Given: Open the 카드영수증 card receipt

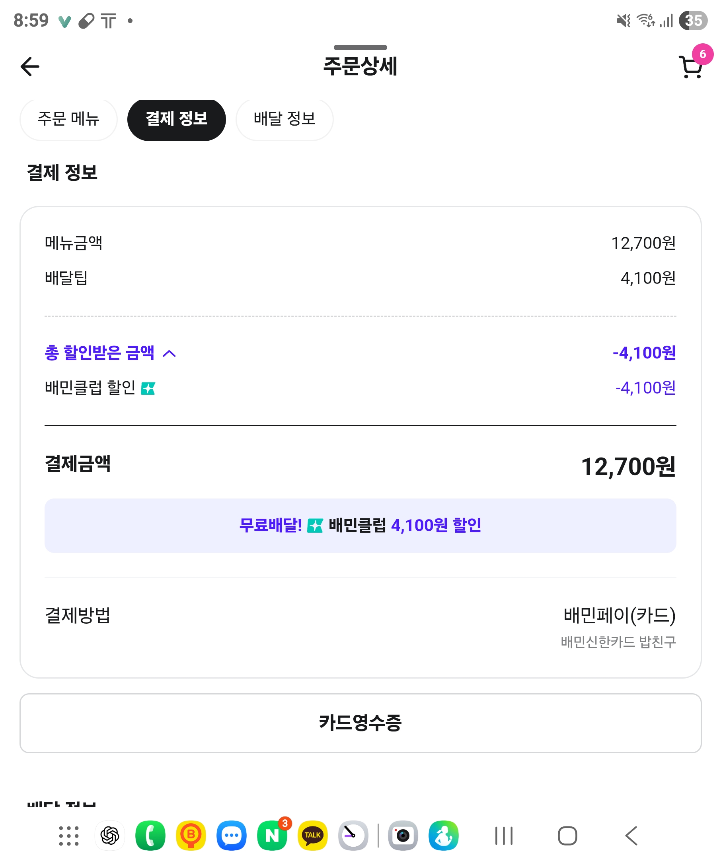Looking at the screenshot, I should pyautogui.click(x=360, y=723).
